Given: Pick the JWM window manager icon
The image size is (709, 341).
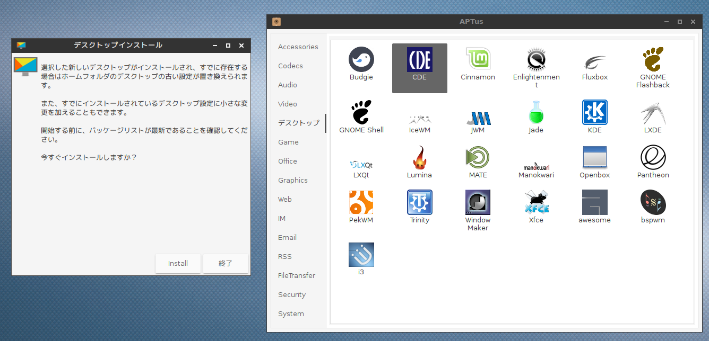Looking at the screenshot, I should pyautogui.click(x=478, y=118).
